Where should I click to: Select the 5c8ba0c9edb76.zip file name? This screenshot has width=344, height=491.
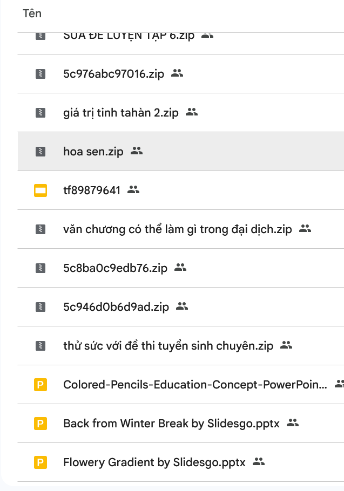[115, 268]
